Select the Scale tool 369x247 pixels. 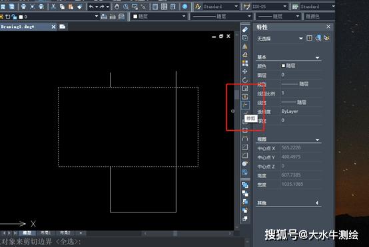pos(245,88)
